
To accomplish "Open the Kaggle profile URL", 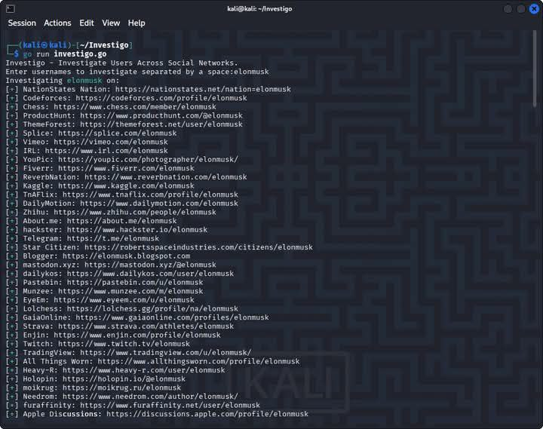I will [127, 186].
